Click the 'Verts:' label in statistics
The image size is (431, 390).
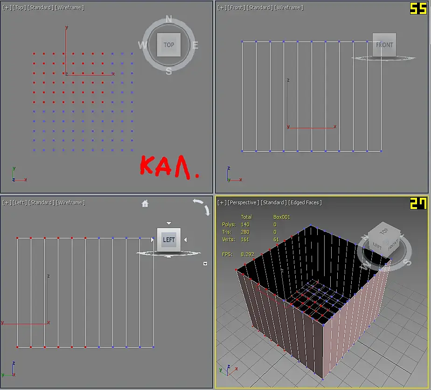(229, 239)
